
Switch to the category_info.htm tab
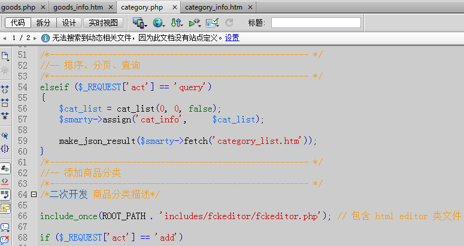point(214,7)
